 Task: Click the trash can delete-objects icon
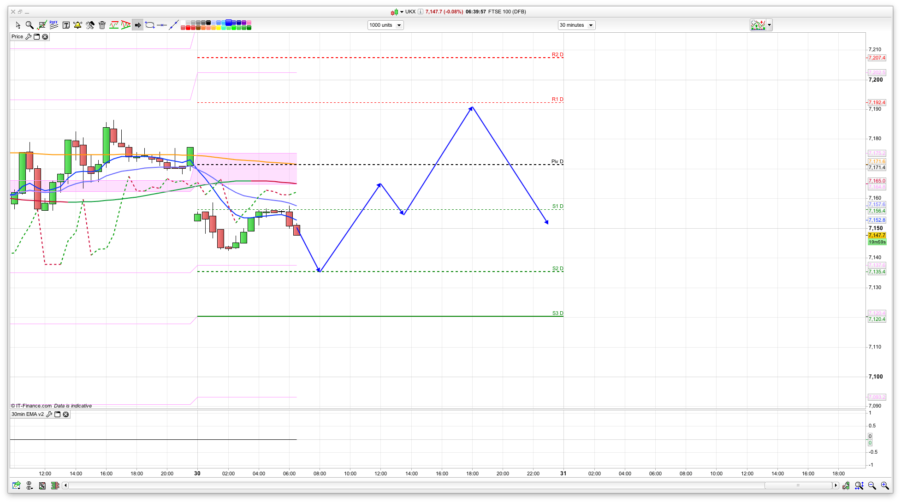click(x=102, y=25)
